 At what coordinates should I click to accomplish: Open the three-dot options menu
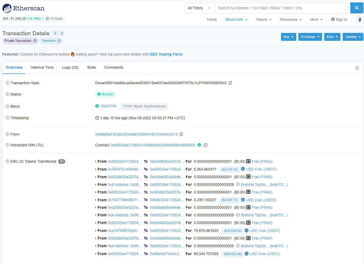tap(357, 68)
